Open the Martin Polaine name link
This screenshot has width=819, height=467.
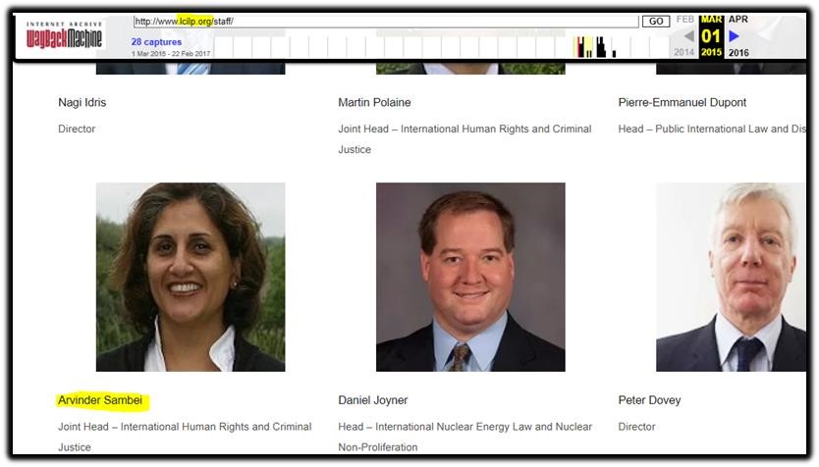374,102
